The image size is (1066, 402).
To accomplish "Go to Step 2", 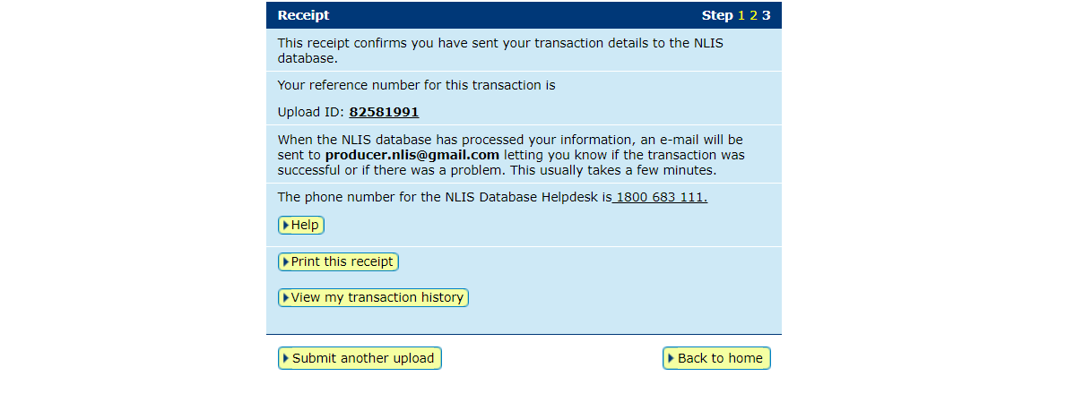I will pos(754,15).
